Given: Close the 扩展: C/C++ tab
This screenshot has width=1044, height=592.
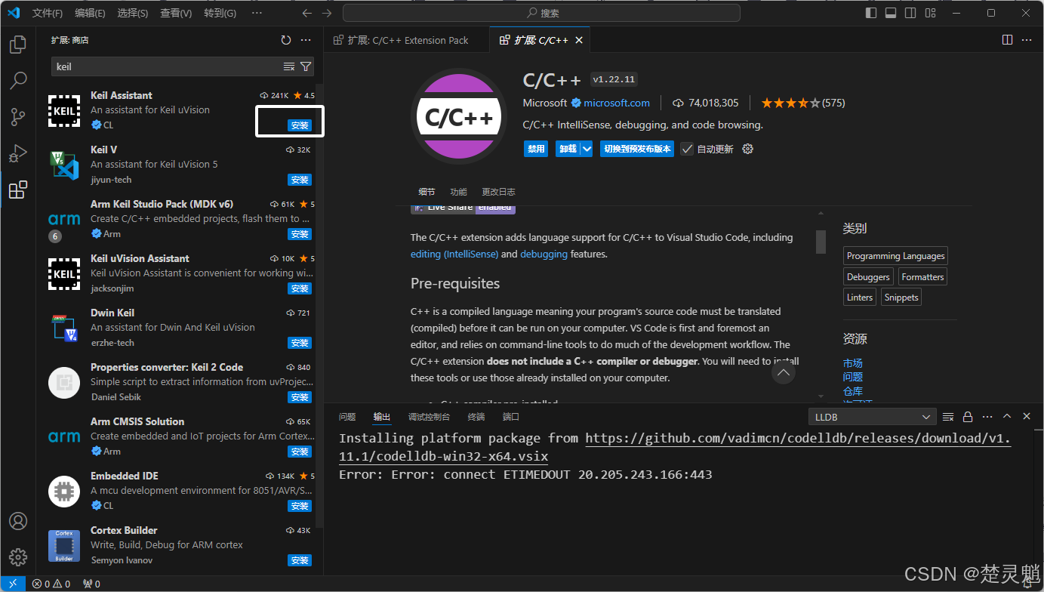Looking at the screenshot, I should pos(579,40).
